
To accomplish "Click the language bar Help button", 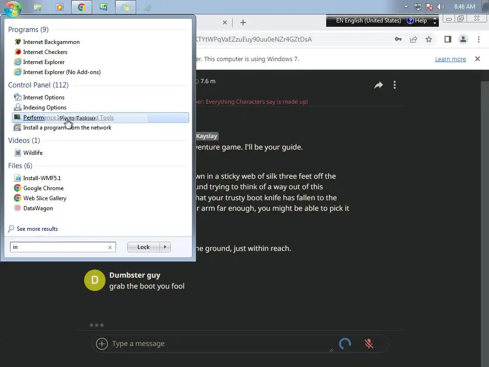I will (417, 21).
